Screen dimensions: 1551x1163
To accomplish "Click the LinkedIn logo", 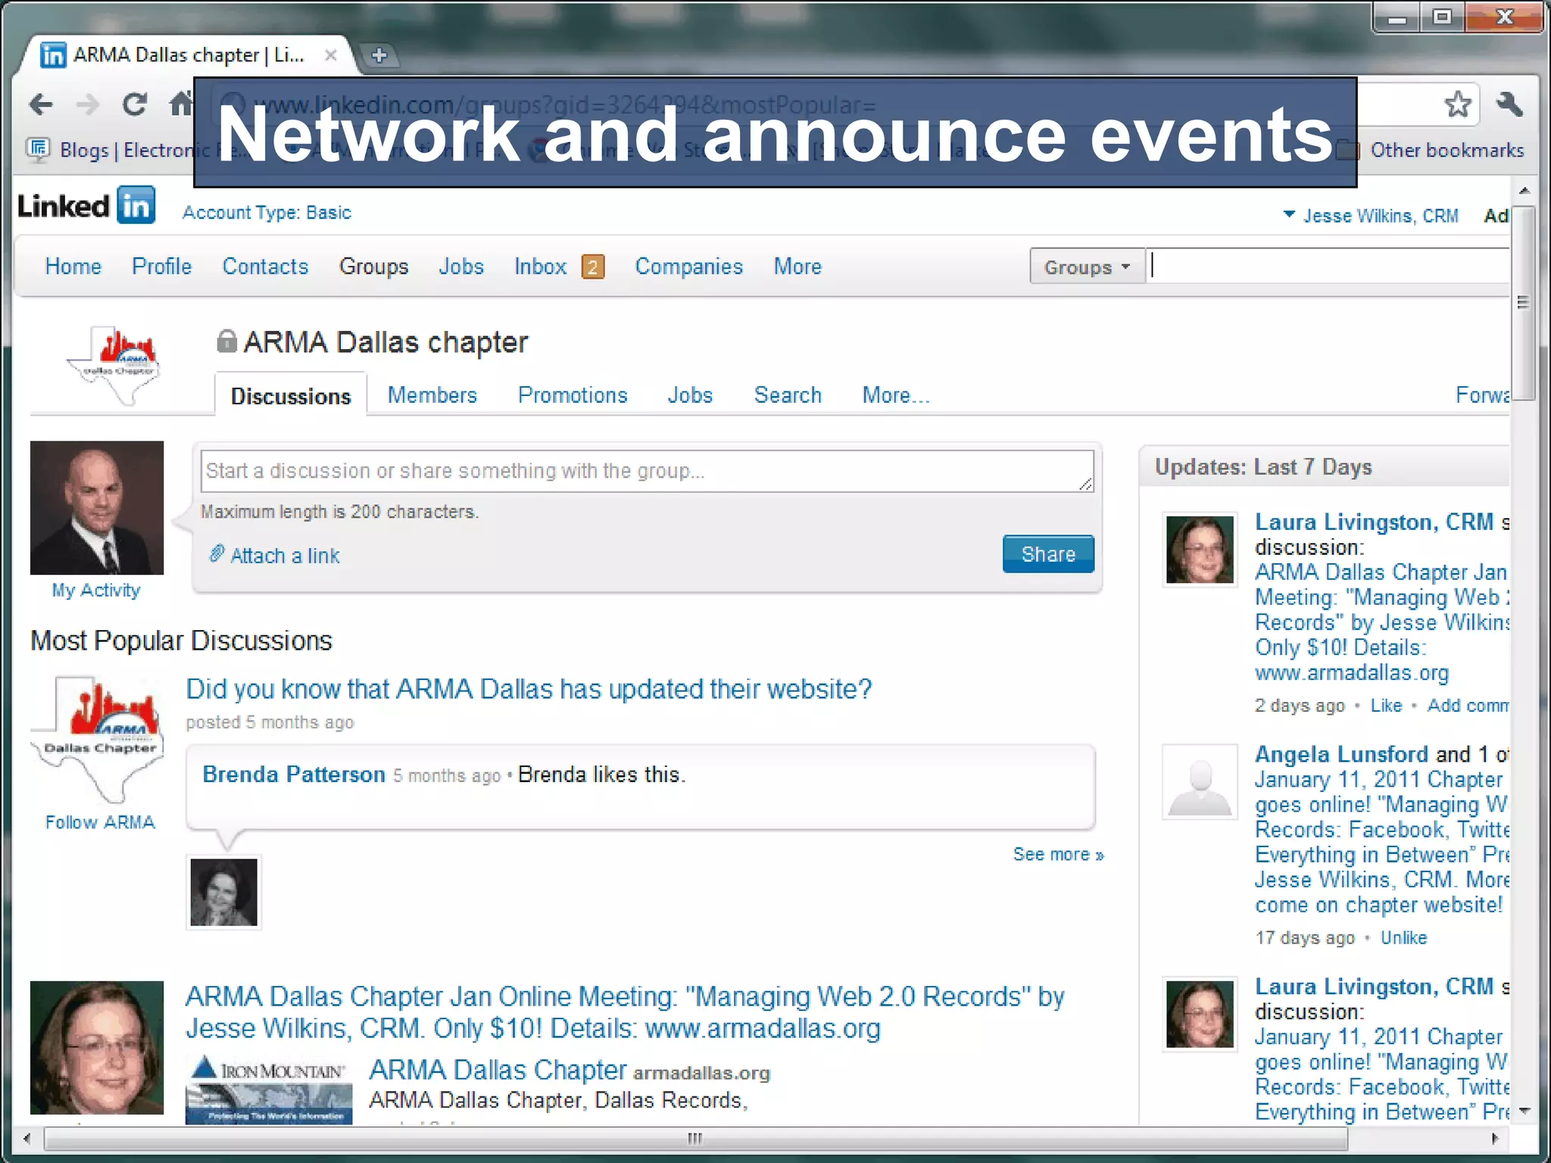I will [86, 205].
